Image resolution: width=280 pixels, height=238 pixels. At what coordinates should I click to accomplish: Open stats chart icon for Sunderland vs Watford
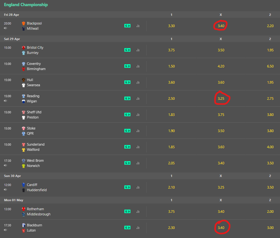pyautogui.click(x=138, y=147)
